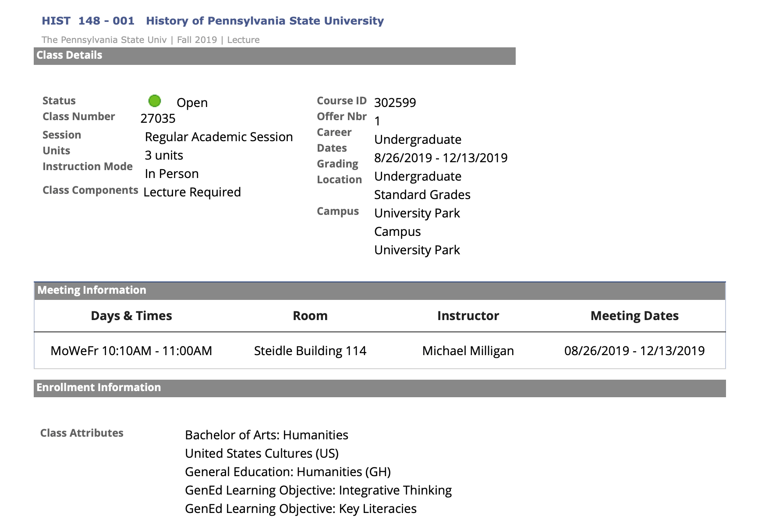The height and width of the screenshot is (527, 765).
Task: Click the 'Days & Times' column header
Action: 131,316
